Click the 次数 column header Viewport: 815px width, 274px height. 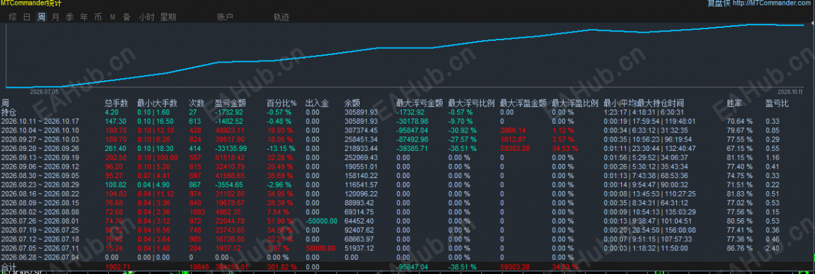[x=196, y=103]
